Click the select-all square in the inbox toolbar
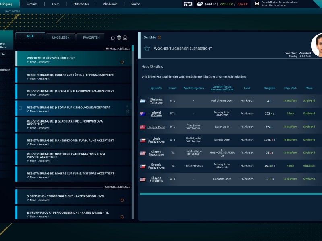Screen dimensions: 322x241 tap(114, 37)
